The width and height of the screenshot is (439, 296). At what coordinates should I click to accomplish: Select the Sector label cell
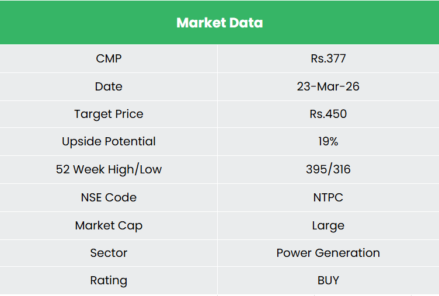tap(109, 253)
